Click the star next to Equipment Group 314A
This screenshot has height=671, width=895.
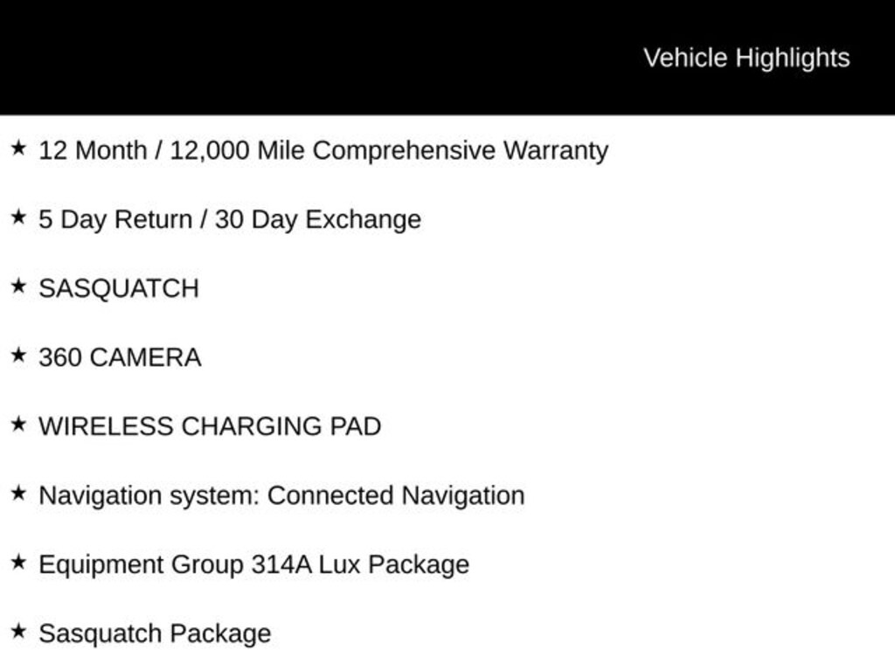point(17,563)
